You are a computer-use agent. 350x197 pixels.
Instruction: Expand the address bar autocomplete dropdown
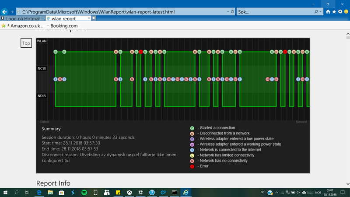[x=227, y=12]
